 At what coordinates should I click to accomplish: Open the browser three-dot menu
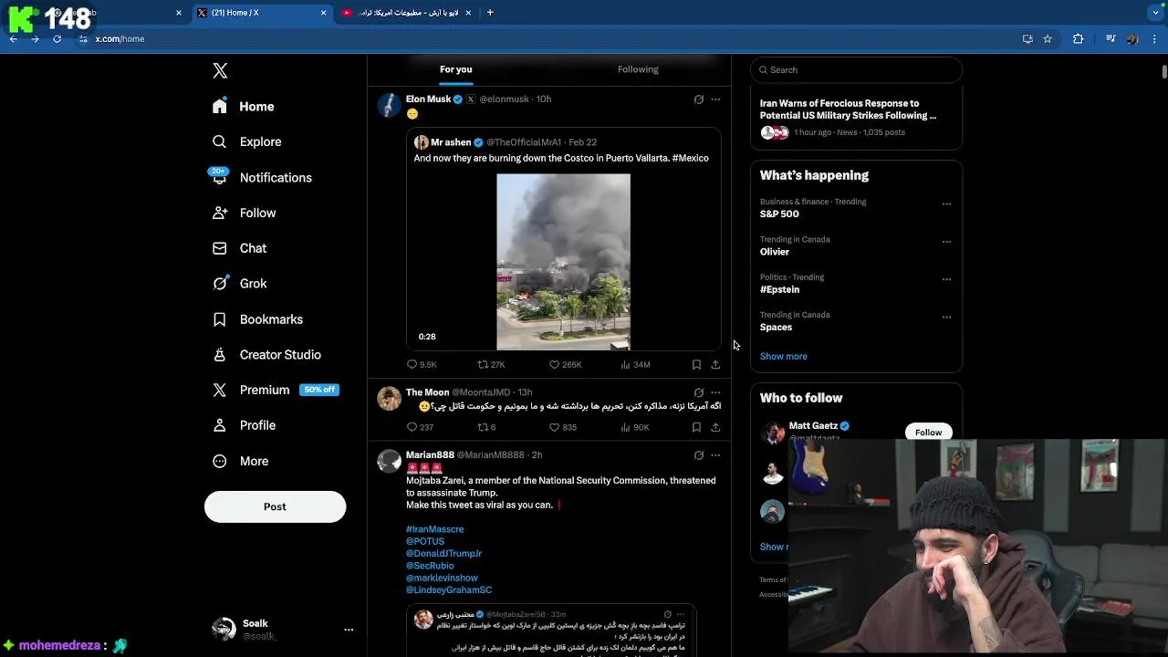(1155, 39)
